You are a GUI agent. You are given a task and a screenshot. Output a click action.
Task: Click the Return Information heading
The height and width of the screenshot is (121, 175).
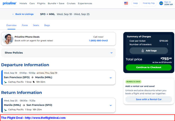click(x=21, y=93)
